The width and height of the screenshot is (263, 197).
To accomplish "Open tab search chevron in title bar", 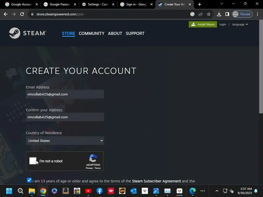I will click(x=222, y=4).
